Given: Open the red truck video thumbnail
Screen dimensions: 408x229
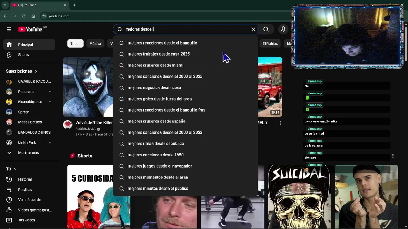Looking at the screenshot, I should pyautogui.click(x=270, y=87).
